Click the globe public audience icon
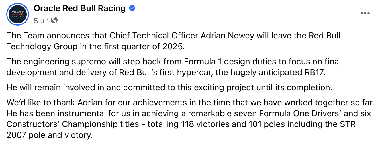 tap(54, 20)
